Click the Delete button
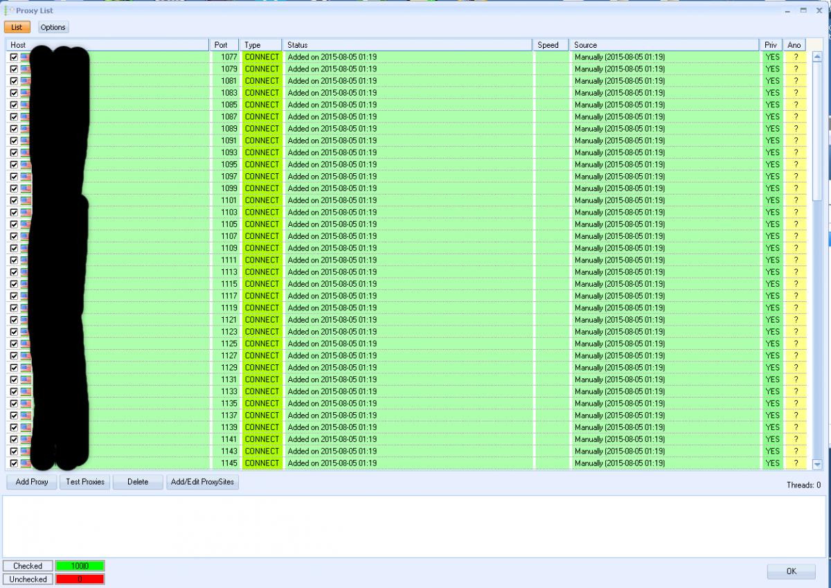This screenshot has height=588, width=831. (x=138, y=482)
